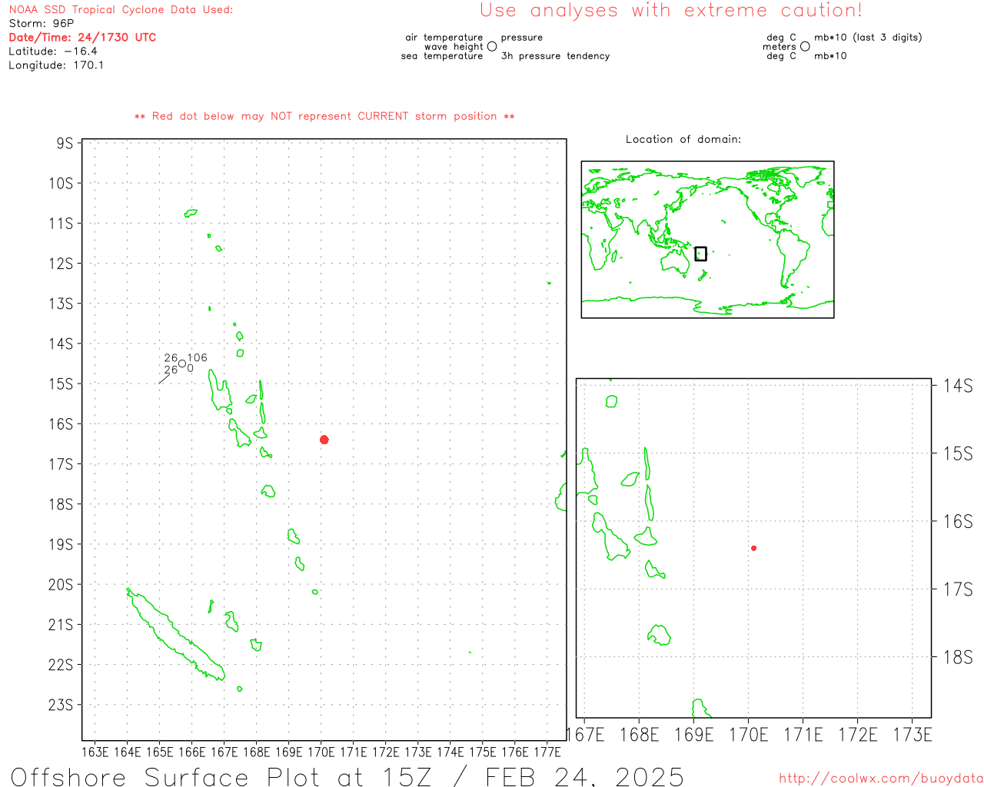Image resolution: width=984 pixels, height=787 pixels.
Task: Click the legend circle beside 'meters' units
Action: (x=805, y=47)
